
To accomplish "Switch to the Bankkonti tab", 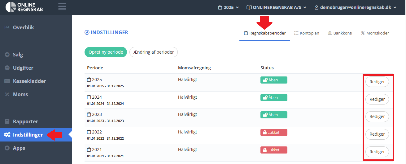I will tap(340, 33).
